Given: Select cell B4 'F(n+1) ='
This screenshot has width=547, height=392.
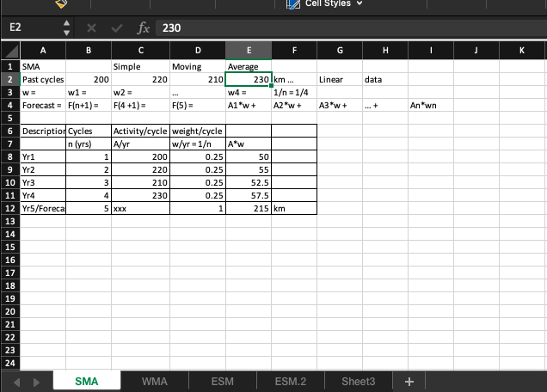Looking at the screenshot, I should click(x=89, y=106).
